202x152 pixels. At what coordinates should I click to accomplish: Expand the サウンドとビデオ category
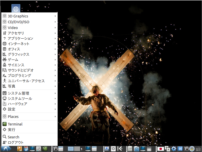[x=29, y=70]
